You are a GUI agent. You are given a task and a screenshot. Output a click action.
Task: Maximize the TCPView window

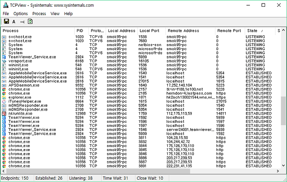[263, 5]
